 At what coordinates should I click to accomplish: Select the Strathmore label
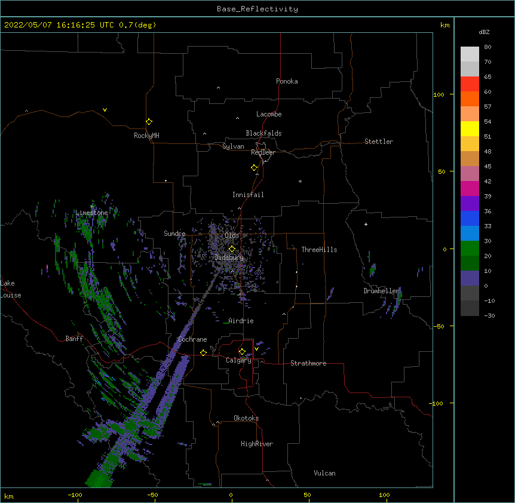click(x=308, y=363)
